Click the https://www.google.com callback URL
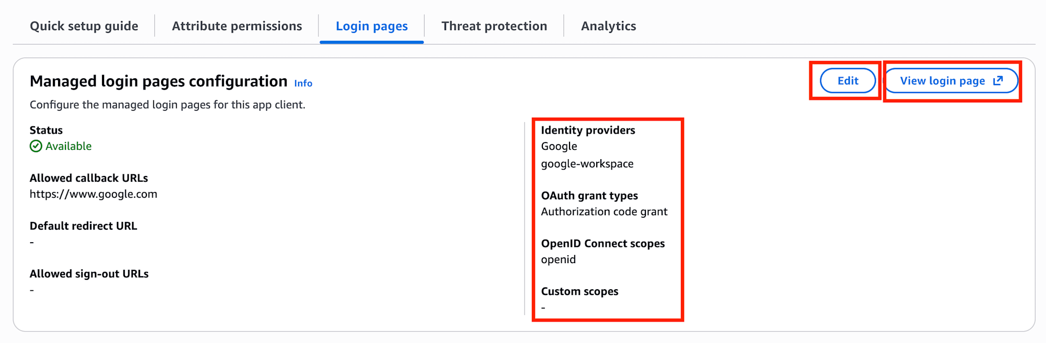Viewport: 1046px width, 343px height. tap(94, 194)
